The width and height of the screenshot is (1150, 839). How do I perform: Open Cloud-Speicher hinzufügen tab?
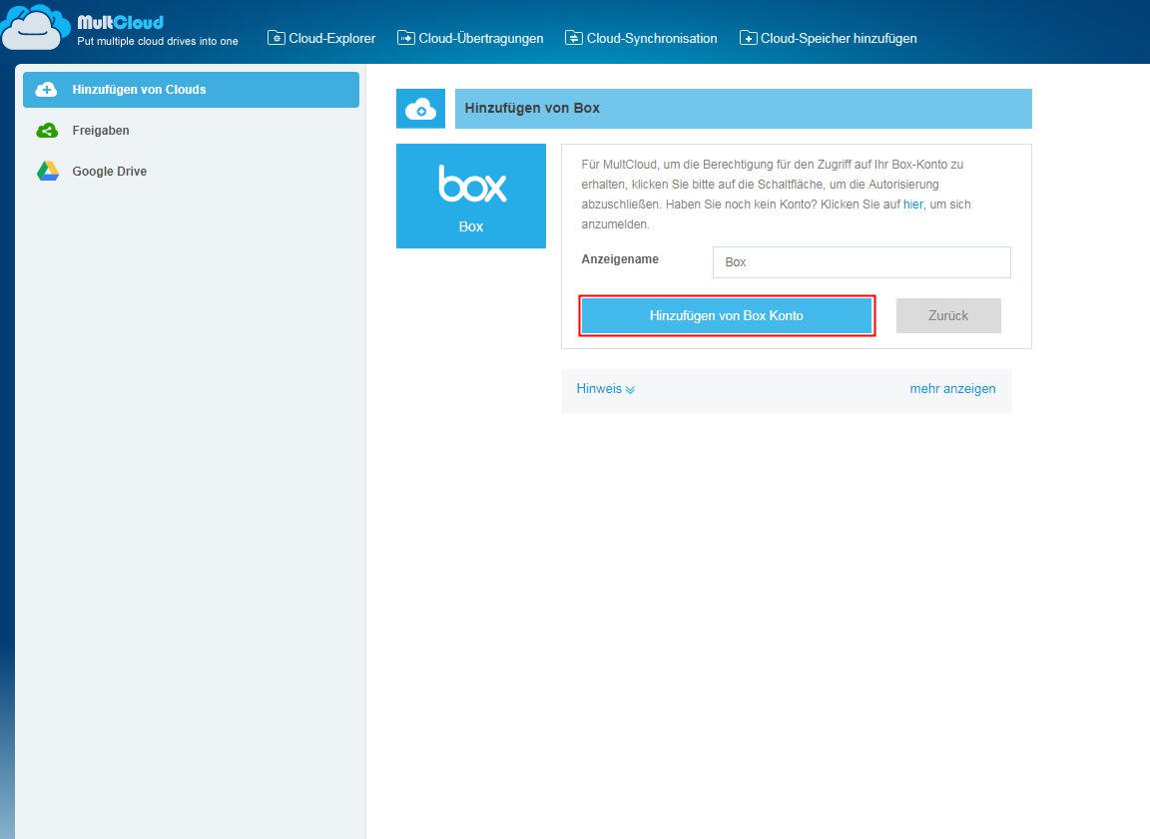coord(828,38)
